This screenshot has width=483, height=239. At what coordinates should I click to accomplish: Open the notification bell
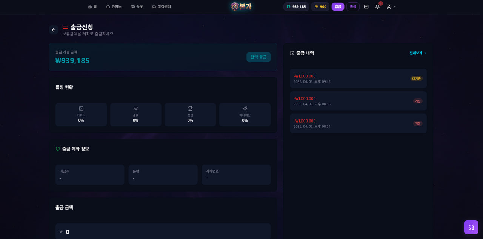point(377,6)
